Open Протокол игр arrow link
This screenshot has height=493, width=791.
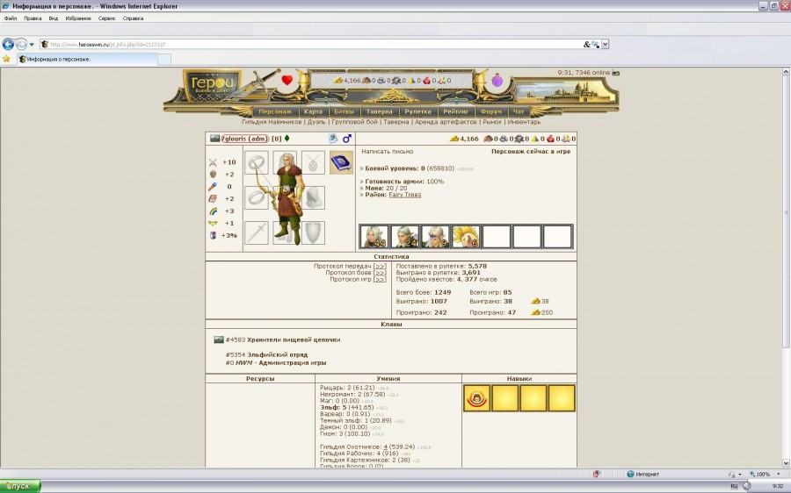380,279
